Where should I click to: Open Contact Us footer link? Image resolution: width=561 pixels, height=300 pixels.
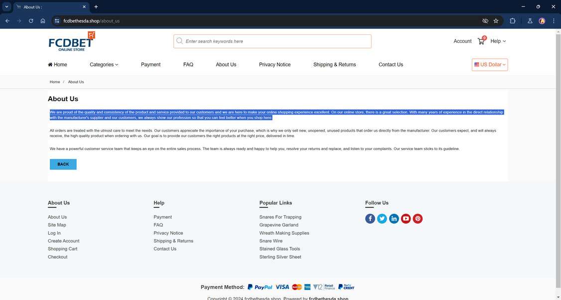165,249
